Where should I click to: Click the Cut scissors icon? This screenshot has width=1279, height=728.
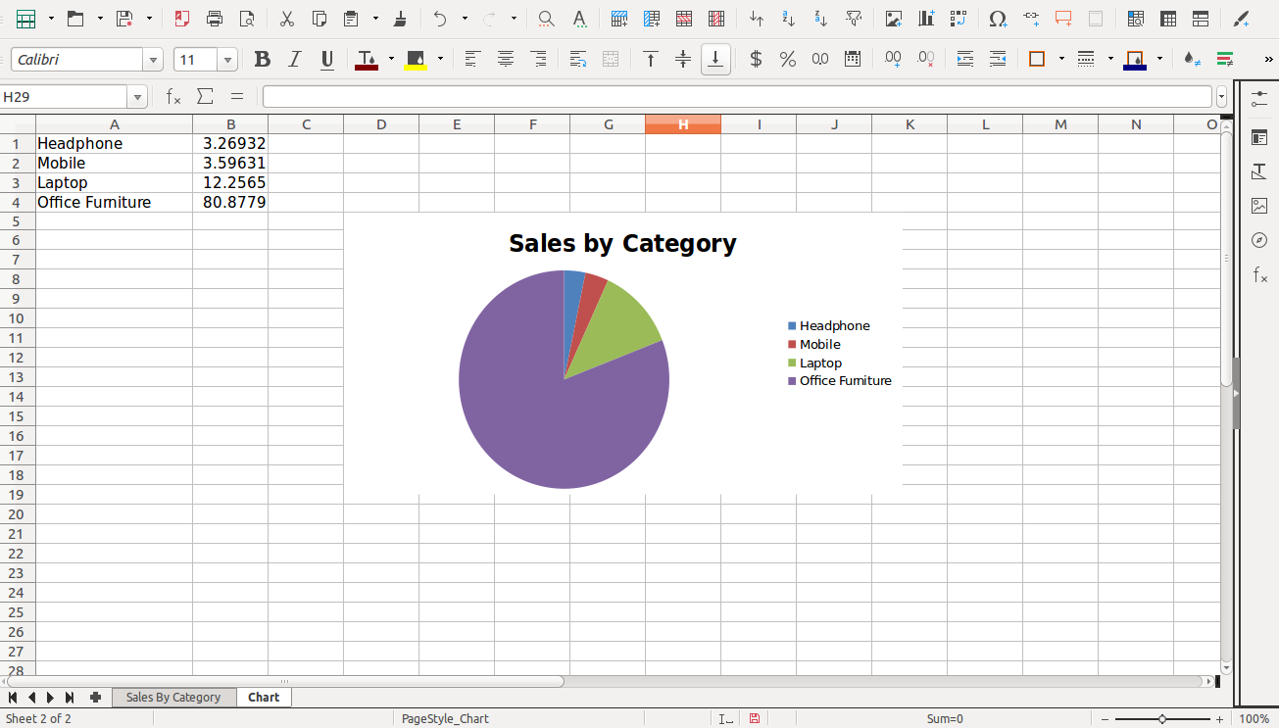coord(286,19)
